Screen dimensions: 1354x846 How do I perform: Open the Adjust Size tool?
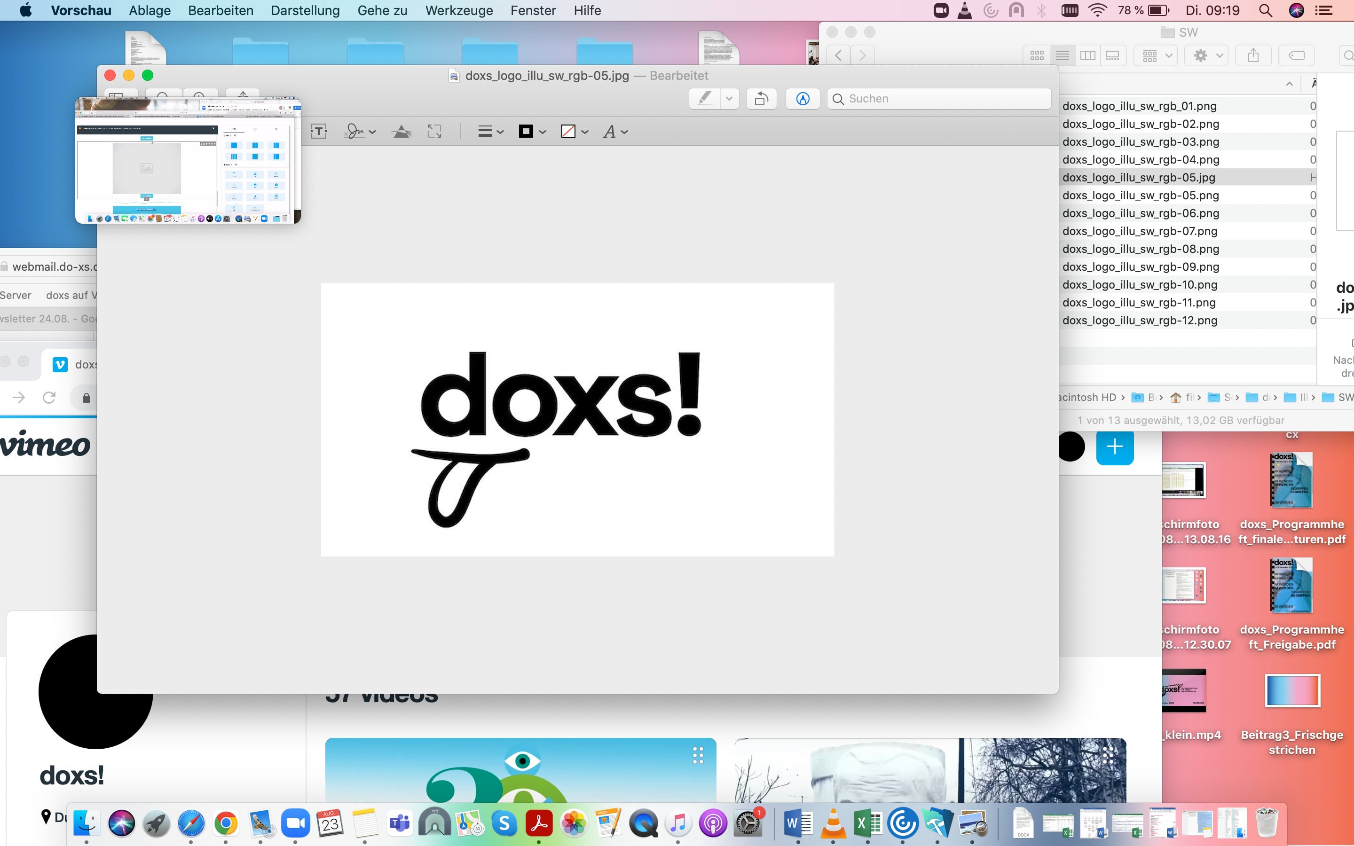click(434, 132)
